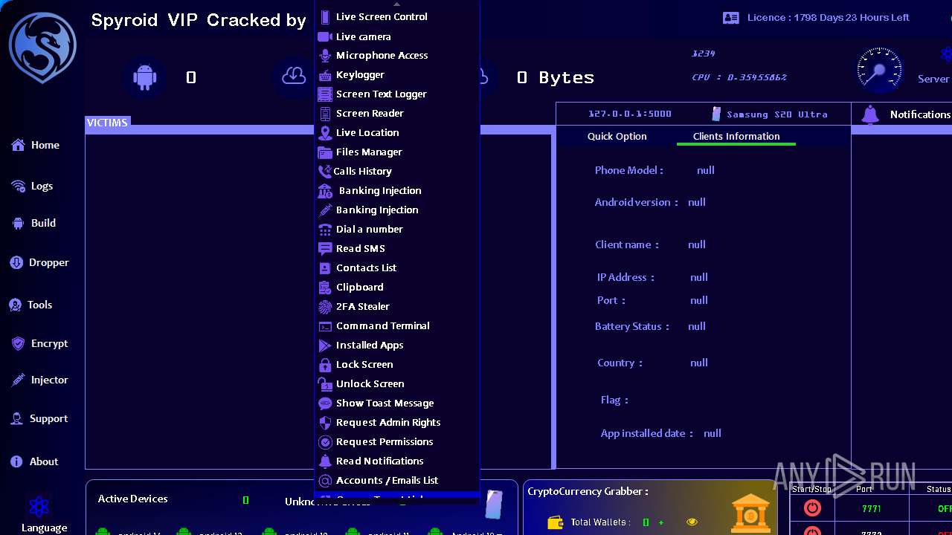
Task: Click the Request Admin Rights shield icon
Action: click(325, 423)
